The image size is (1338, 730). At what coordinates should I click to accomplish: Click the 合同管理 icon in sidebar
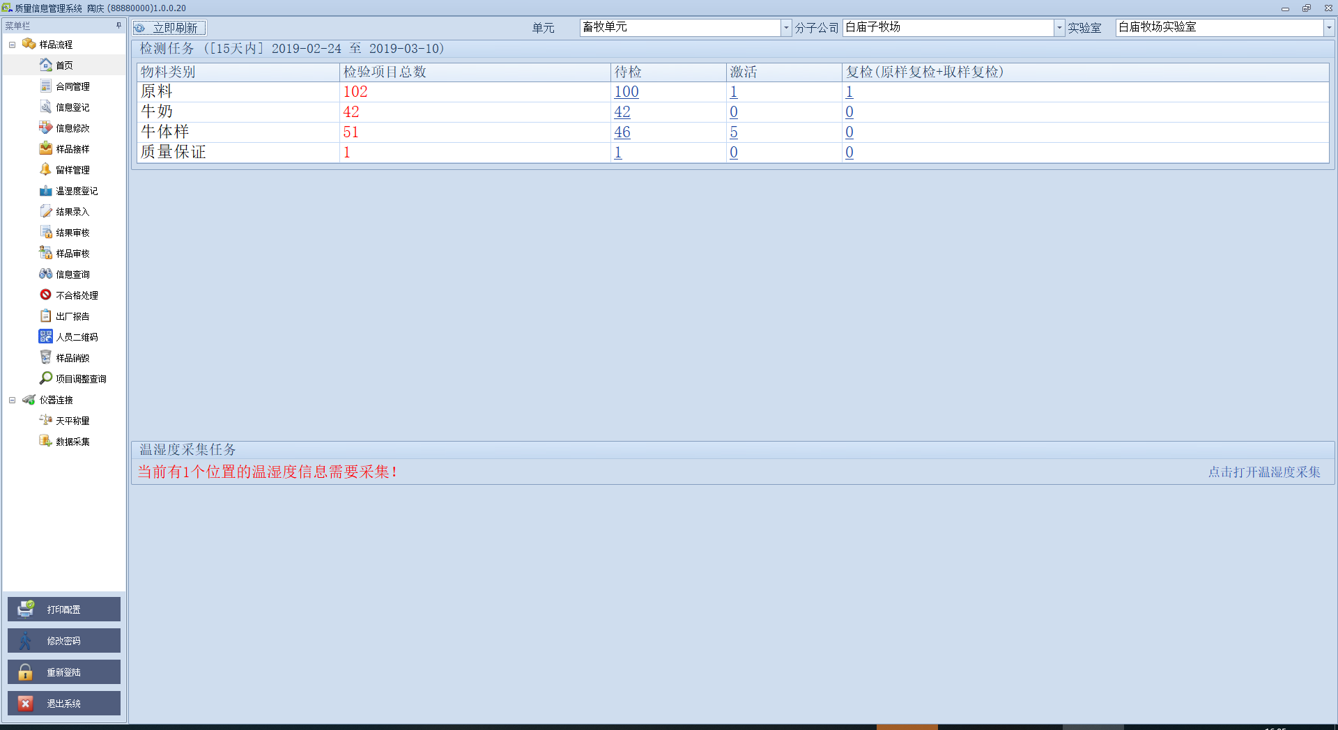coord(46,86)
